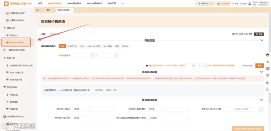Collapse the 当前筛选配置 section chevron
The image size is (271, 131).
click(x=262, y=72)
